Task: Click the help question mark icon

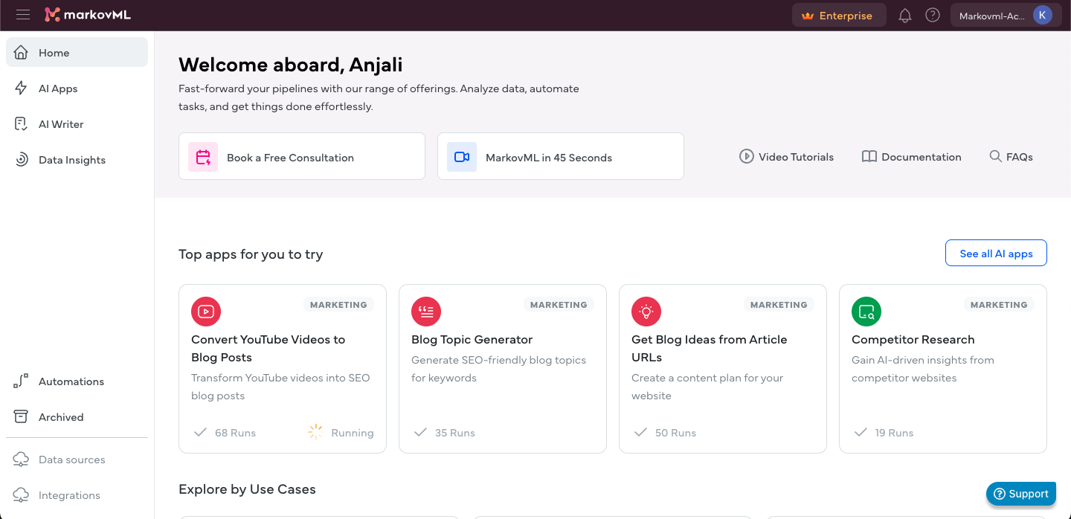Action: click(933, 15)
